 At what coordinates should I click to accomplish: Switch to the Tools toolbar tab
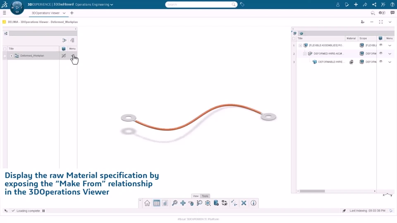coord(205,196)
